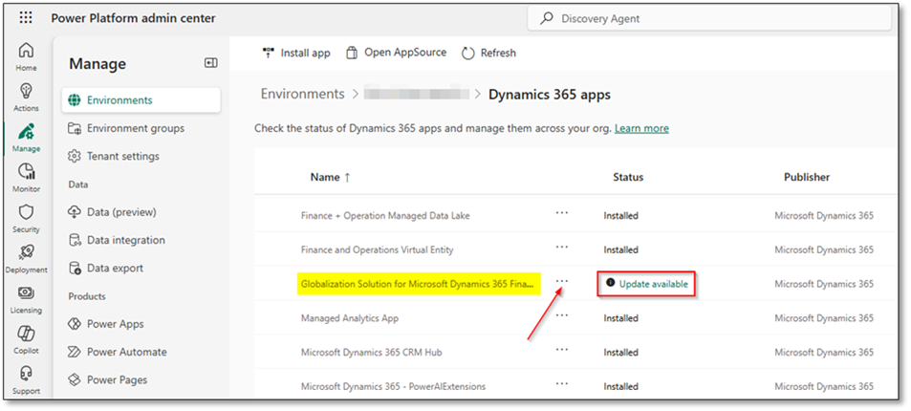Click the Discovery Agent search box

pyautogui.click(x=707, y=18)
